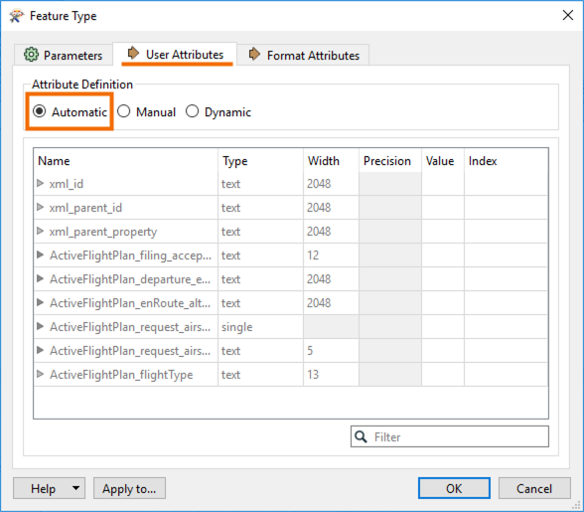Viewport: 584px width, 512px height.
Task: Switch attribute definition to Dynamic
Action: [219, 111]
